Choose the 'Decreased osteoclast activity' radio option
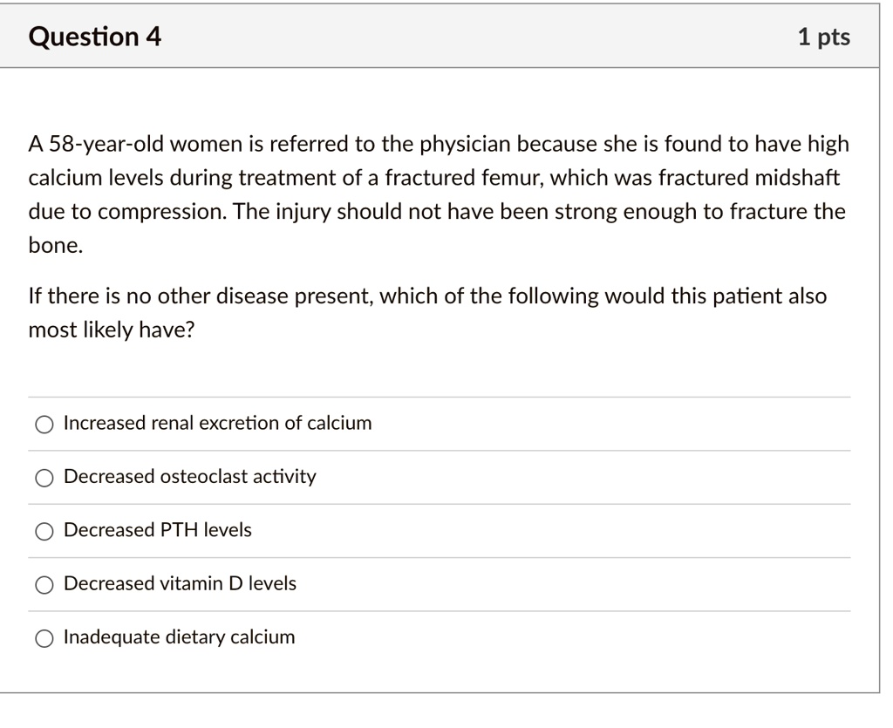This screenshot has height=728, width=893. point(44,478)
